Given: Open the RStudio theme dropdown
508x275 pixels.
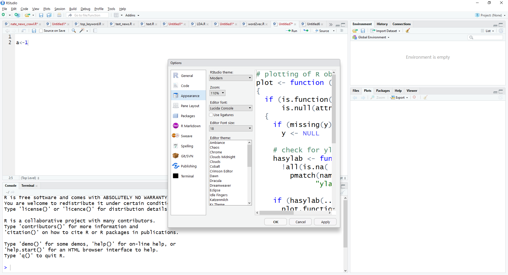Looking at the screenshot, I should click(x=230, y=78).
